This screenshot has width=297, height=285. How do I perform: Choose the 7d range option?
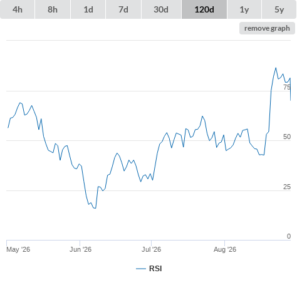123,9
